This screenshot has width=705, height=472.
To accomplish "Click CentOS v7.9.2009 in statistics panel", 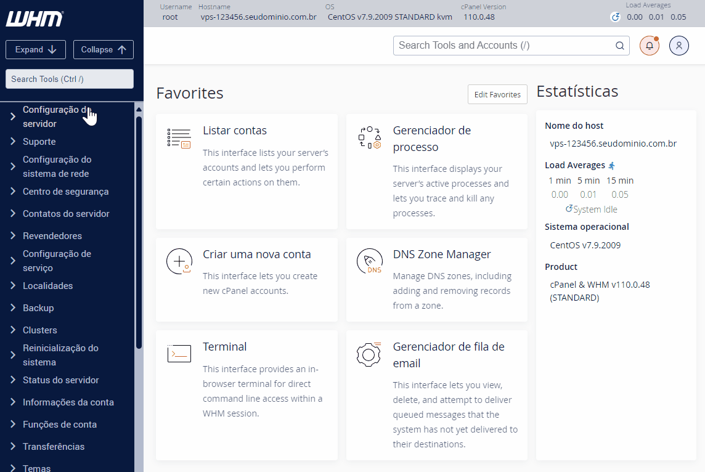I will click(x=585, y=245).
